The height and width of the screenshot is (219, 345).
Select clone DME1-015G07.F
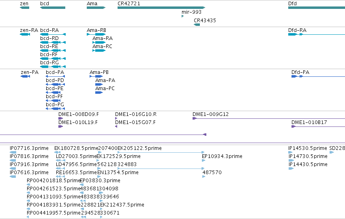pos(116,126)
